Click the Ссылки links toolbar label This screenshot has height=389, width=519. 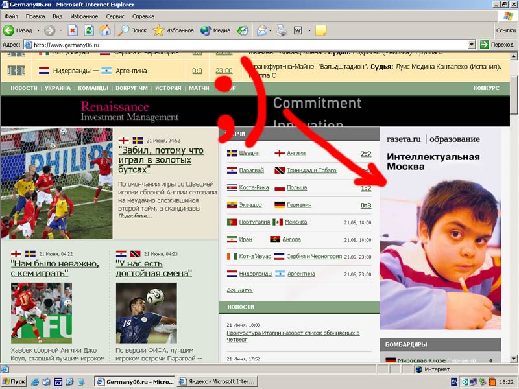pyautogui.click(x=506, y=30)
